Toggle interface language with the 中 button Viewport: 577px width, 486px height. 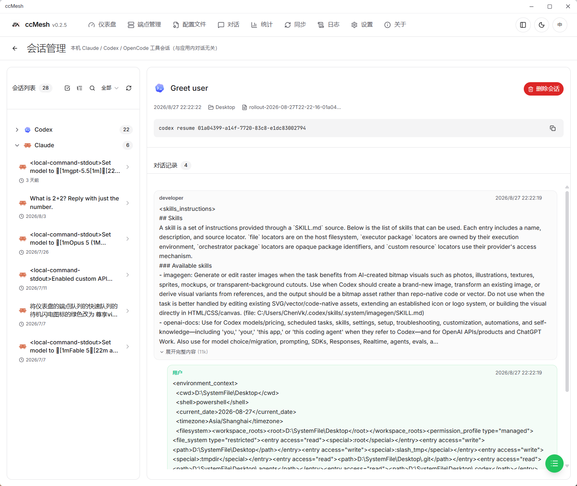click(560, 25)
